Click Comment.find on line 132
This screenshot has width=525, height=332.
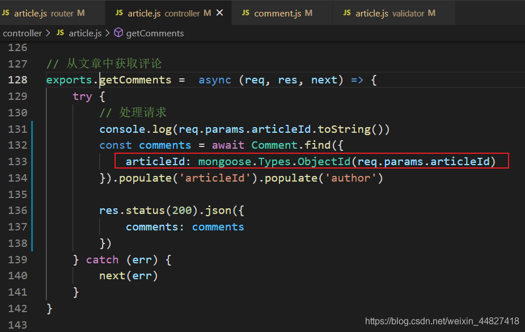[291, 145]
